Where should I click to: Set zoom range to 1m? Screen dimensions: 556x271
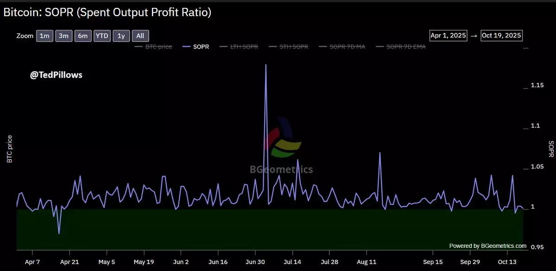44,36
